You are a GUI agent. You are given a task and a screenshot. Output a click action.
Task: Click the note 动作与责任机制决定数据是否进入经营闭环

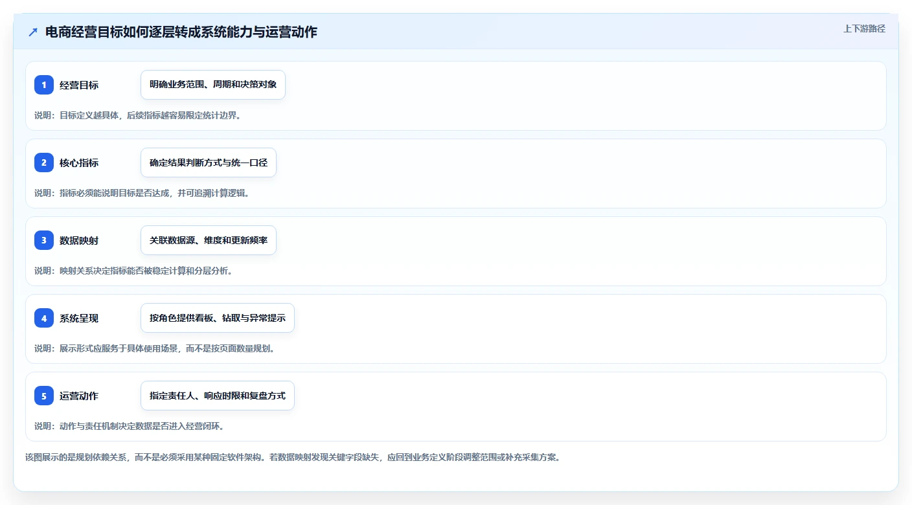point(129,426)
